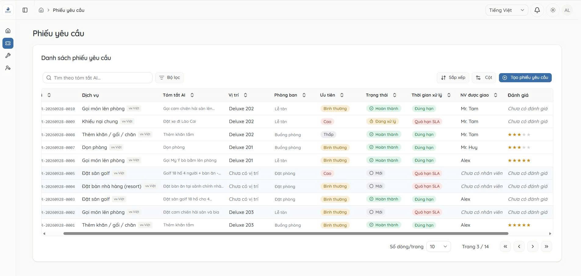Click the star rating in row 0008
This screenshot has height=276, width=581.
519,135
